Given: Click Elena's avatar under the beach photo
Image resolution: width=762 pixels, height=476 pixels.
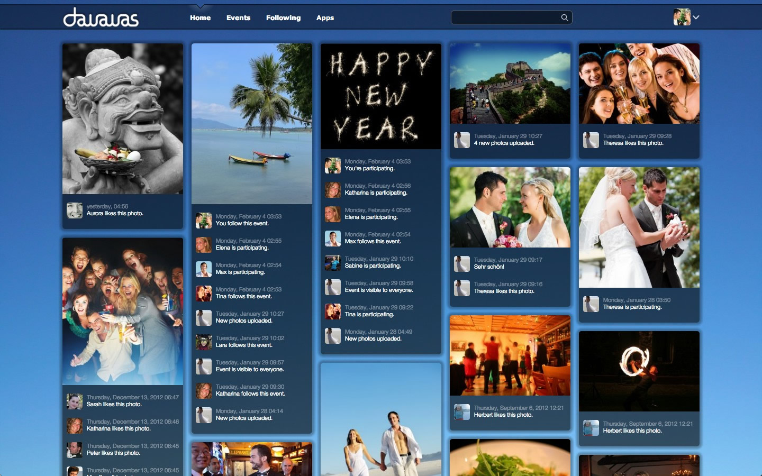Looking at the screenshot, I should pos(204,245).
